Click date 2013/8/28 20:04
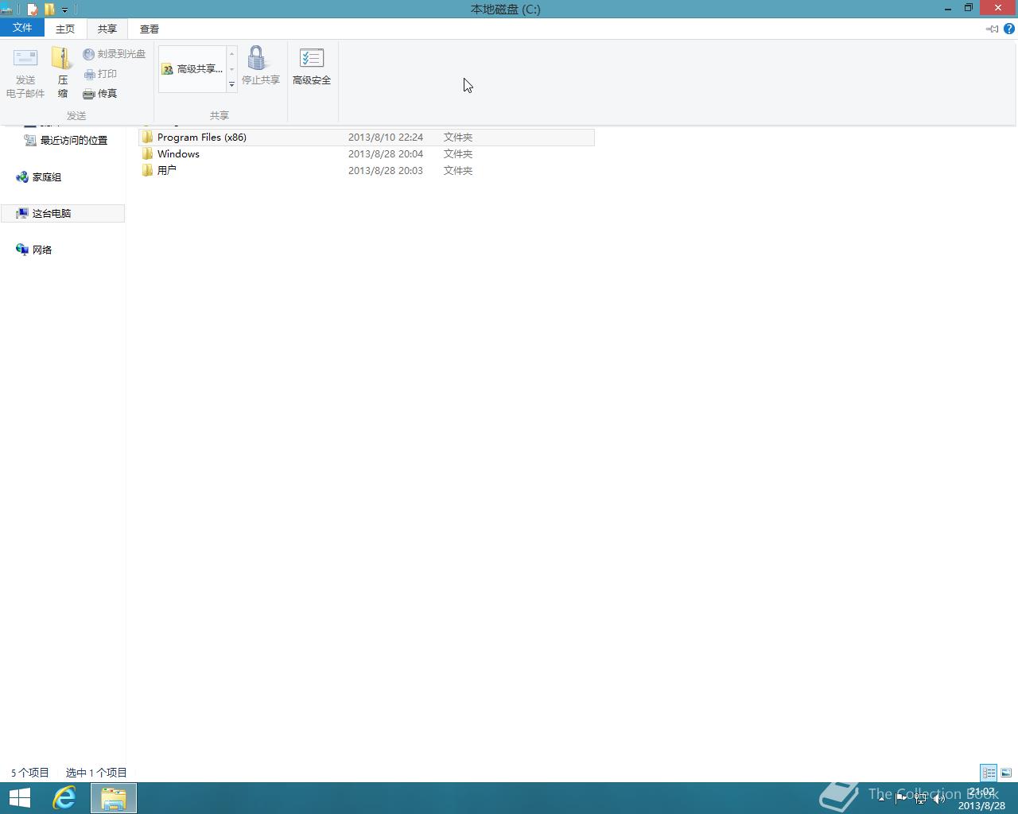 click(x=386, y=154)
